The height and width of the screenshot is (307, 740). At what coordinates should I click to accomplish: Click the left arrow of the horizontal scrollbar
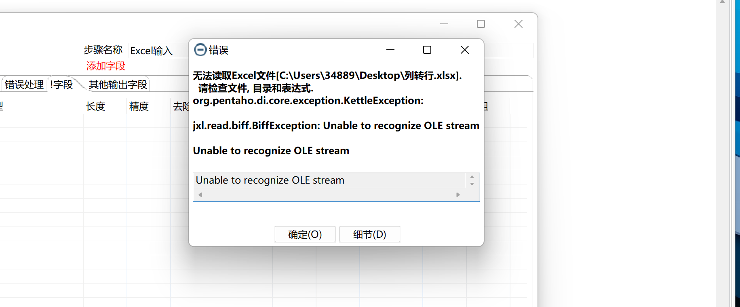point(200,195)
